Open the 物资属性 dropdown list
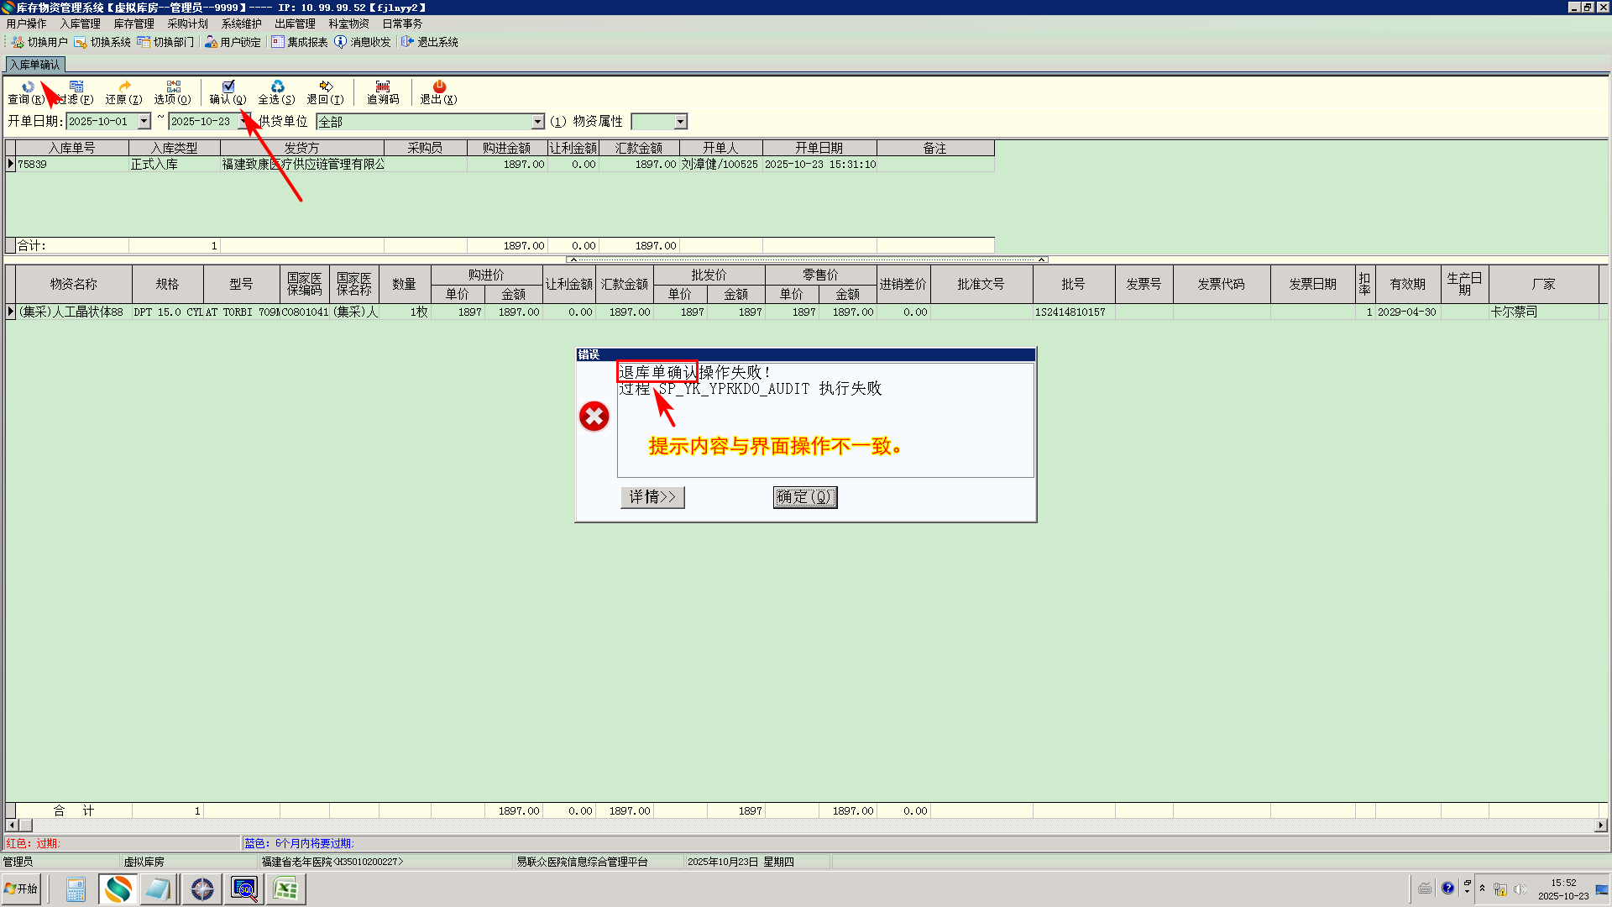The width and height of the screenshot is (1612, 907). [681, 123]
